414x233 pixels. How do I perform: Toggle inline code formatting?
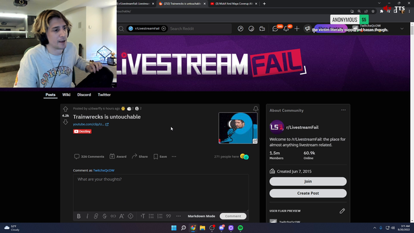point(113,216)
